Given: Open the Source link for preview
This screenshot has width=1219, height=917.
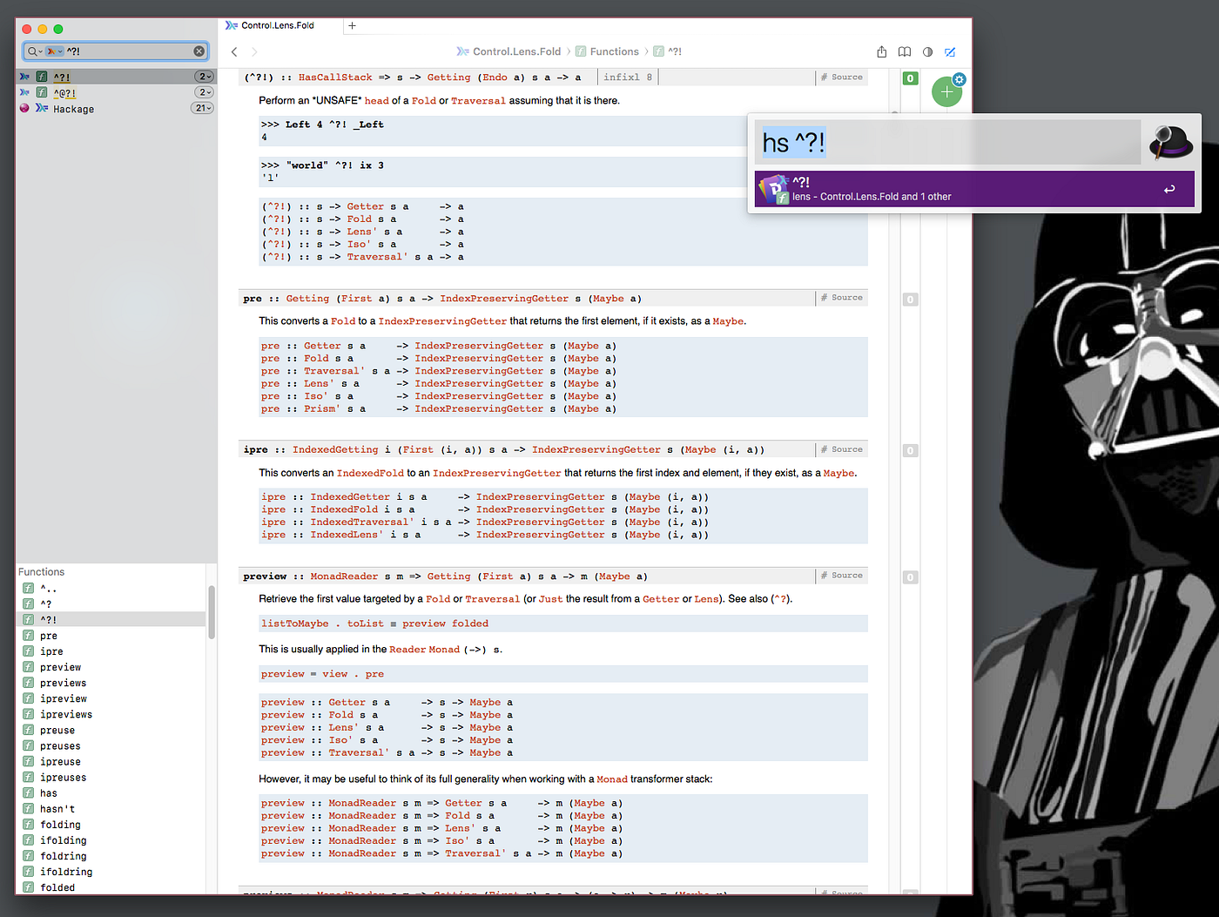Looking at the screenshot, I should click(x=841, y=576).
